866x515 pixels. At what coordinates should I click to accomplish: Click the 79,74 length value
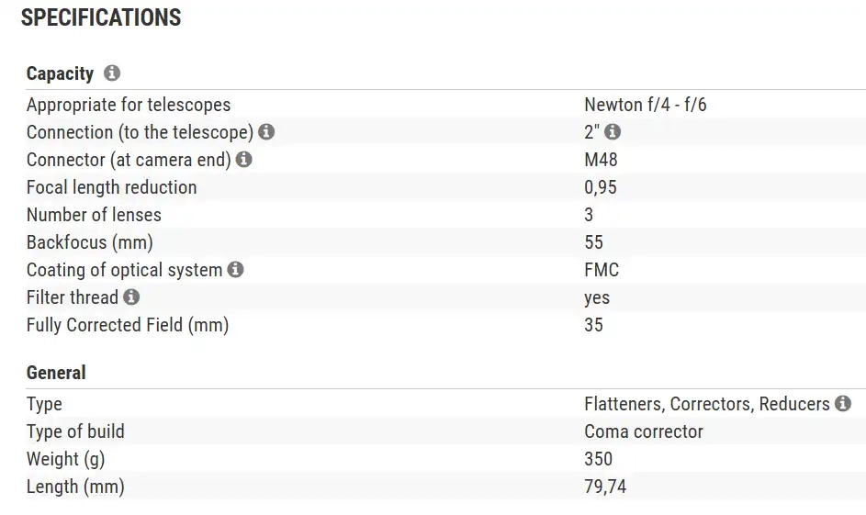(604, 487)
